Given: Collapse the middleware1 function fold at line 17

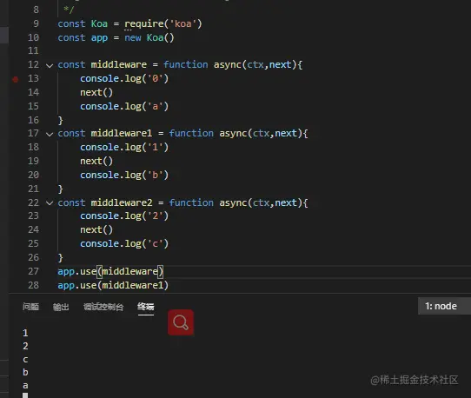Looking at the screenshot, I should 50,134.
